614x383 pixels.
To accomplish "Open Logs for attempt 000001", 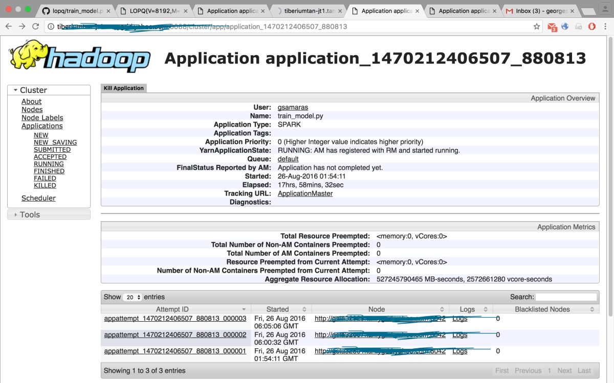I will coord(460,351).
